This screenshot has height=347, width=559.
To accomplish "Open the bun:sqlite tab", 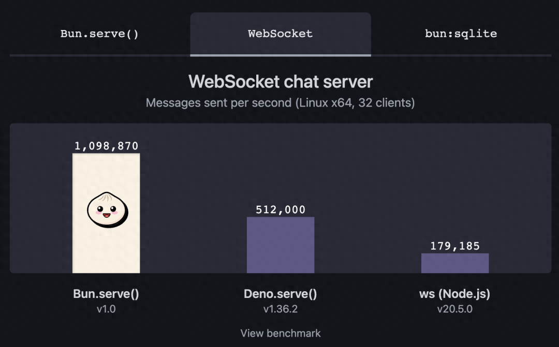I will tap(461, 34).
